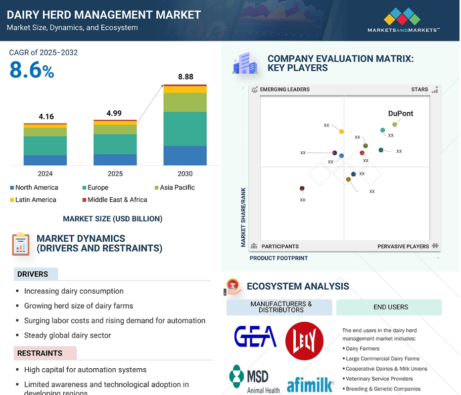Click the North America segment of the 2024 bar
Image resolution: width=461 pixels, height=395 pixels.
(x=46, y=160)
